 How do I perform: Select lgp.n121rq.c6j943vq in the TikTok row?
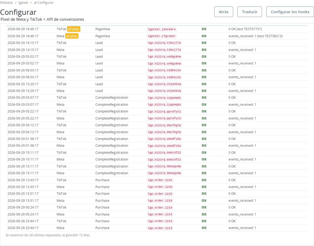click(164, 84)
